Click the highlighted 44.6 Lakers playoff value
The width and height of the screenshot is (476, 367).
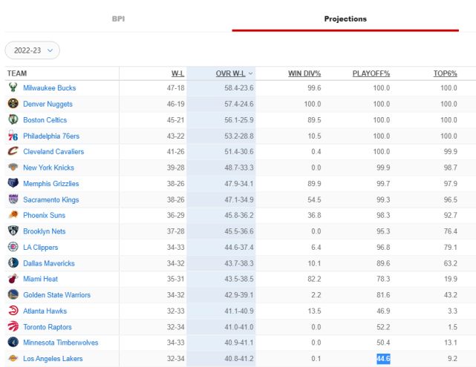pyautogui.click(x=383, y=359)
